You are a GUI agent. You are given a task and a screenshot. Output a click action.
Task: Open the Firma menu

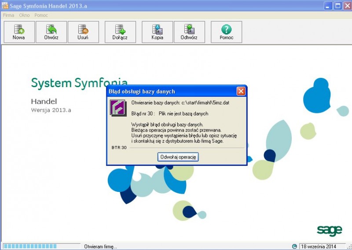pyautogui.click(x=8, y=15)
